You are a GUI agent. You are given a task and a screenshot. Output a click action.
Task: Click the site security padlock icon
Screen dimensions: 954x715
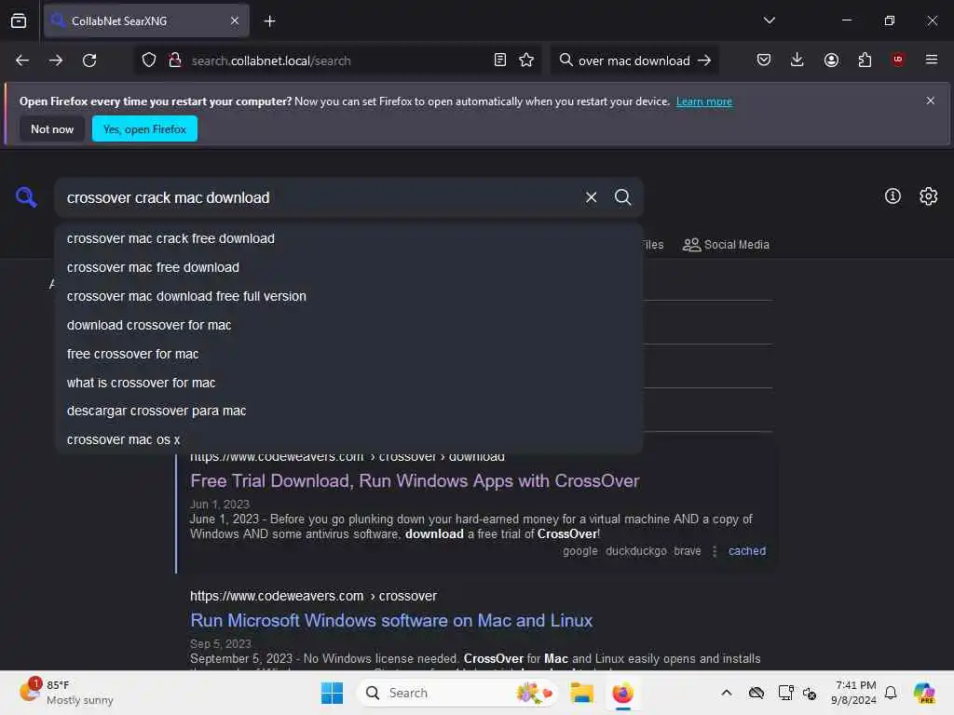click(x=175, y=61)
